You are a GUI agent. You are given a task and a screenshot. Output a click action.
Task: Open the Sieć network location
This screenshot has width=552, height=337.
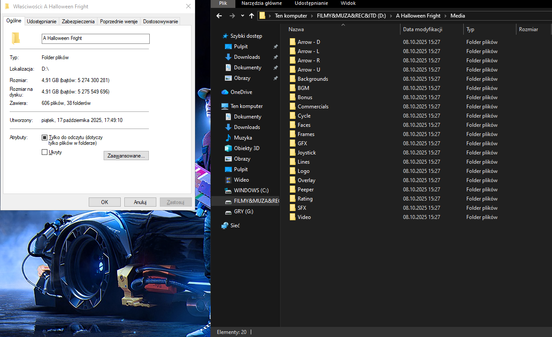[235, 226]
